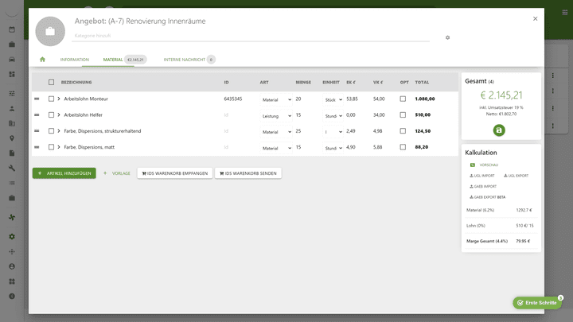573x322 pixels.
Task: Click the green save icon under Gesamt
Action: [x=499, y=130]
